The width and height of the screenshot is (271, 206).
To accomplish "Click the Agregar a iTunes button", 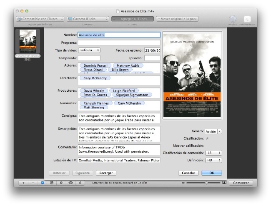I will click(x=133, y=19).
